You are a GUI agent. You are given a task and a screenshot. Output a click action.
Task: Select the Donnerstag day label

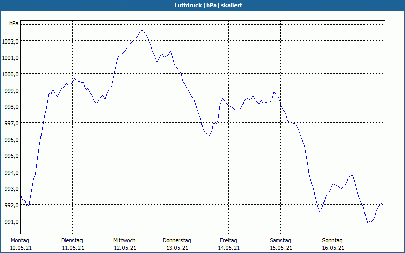pos(177,241)
